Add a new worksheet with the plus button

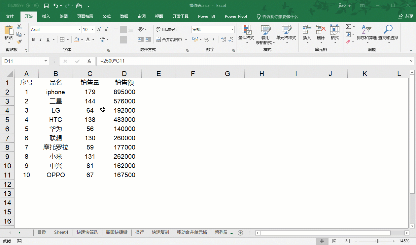(x=240, y=232)
